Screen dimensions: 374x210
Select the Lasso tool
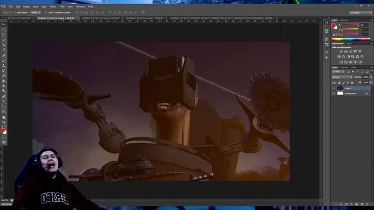(x=4, y=35)
